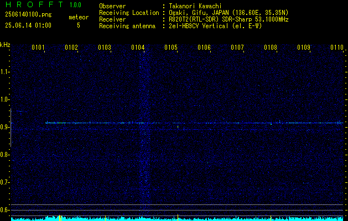The width and height of the screenshot is (348, 221).
Task: Select the 2el-HB9CV Vertical antenna description
Action: click(x=215, y=26)
